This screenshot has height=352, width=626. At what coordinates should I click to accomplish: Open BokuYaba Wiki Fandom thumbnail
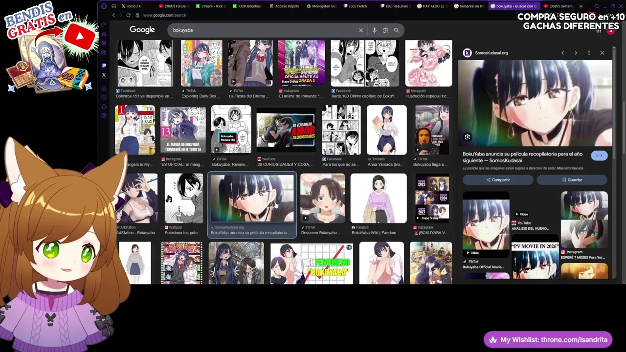pyautogui.click(x=379, y=198)
